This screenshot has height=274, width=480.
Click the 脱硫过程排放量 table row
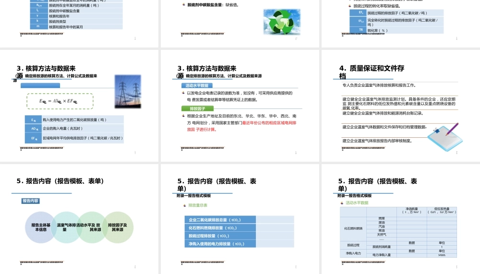240,236
